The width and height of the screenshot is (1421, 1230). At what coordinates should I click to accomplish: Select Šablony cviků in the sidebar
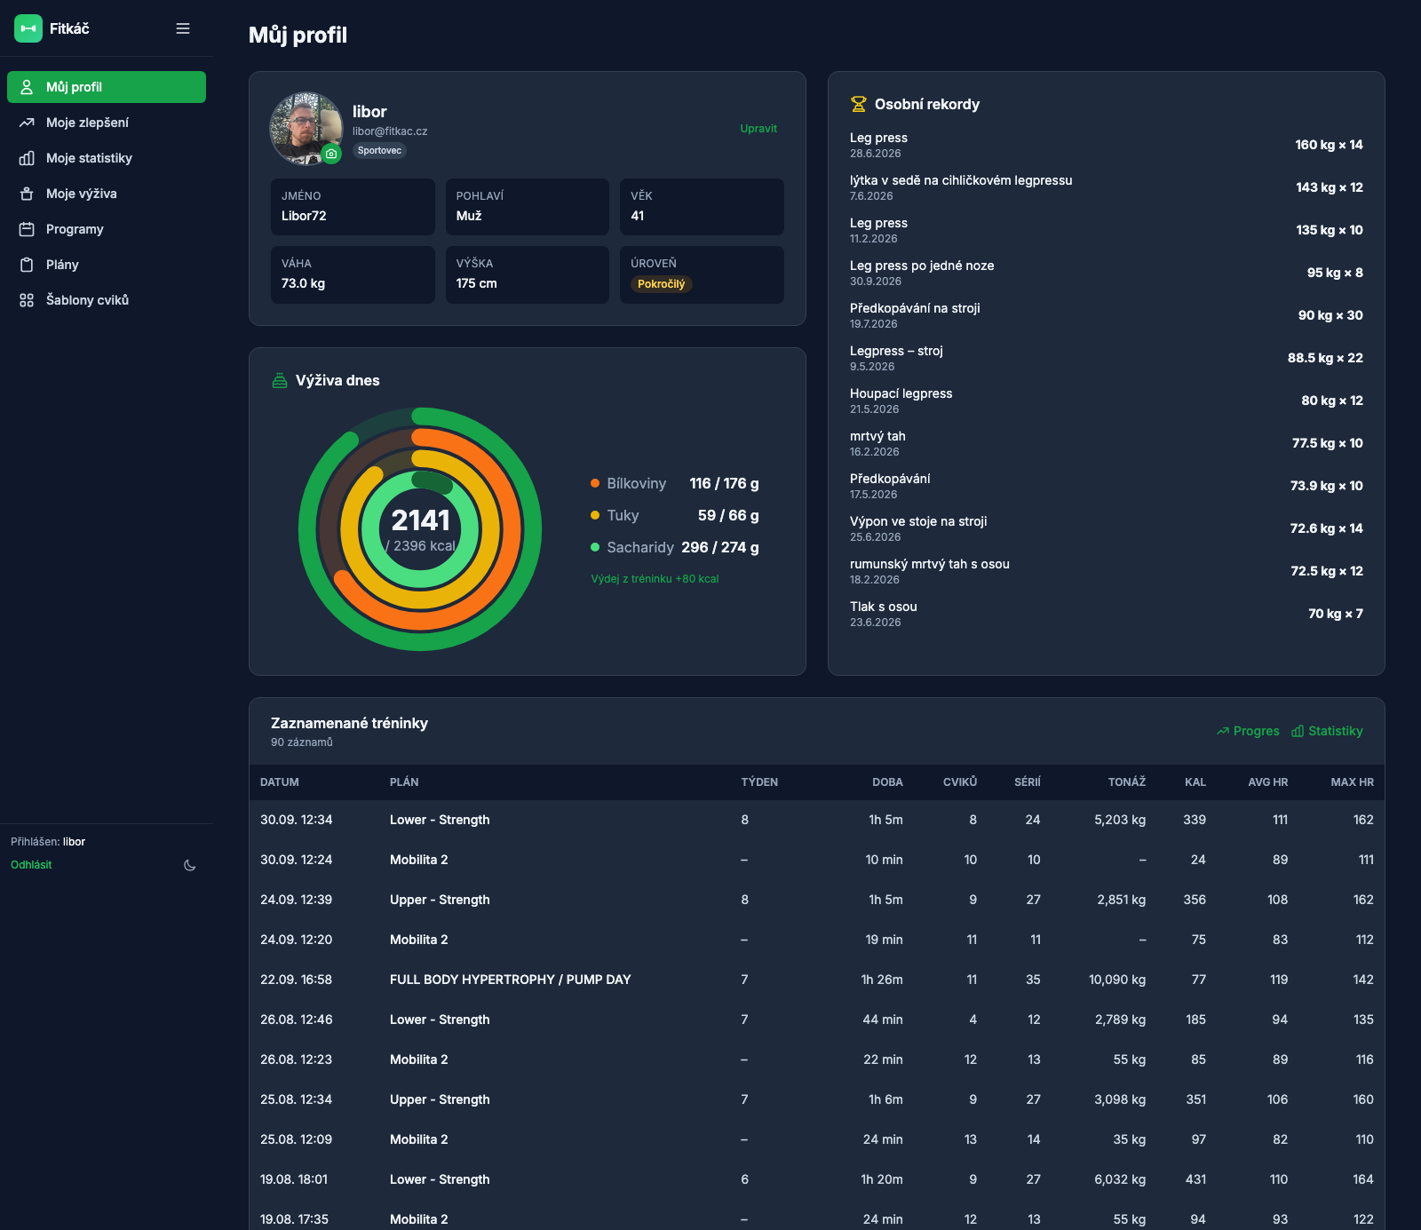click(x=107, y=300)
